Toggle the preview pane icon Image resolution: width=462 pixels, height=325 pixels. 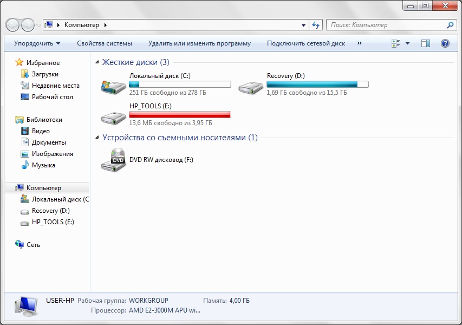(x=426, y=43)
